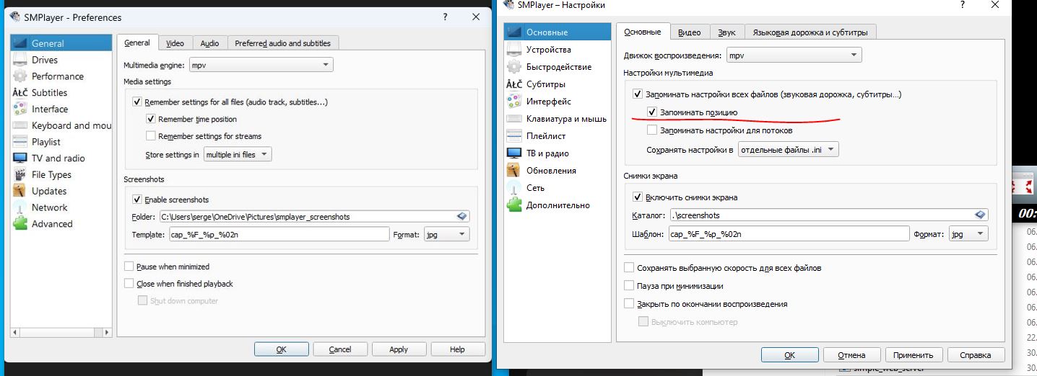Toggle Enable screenshots checkbox
1037x376 pixels.
click(137, 200)
